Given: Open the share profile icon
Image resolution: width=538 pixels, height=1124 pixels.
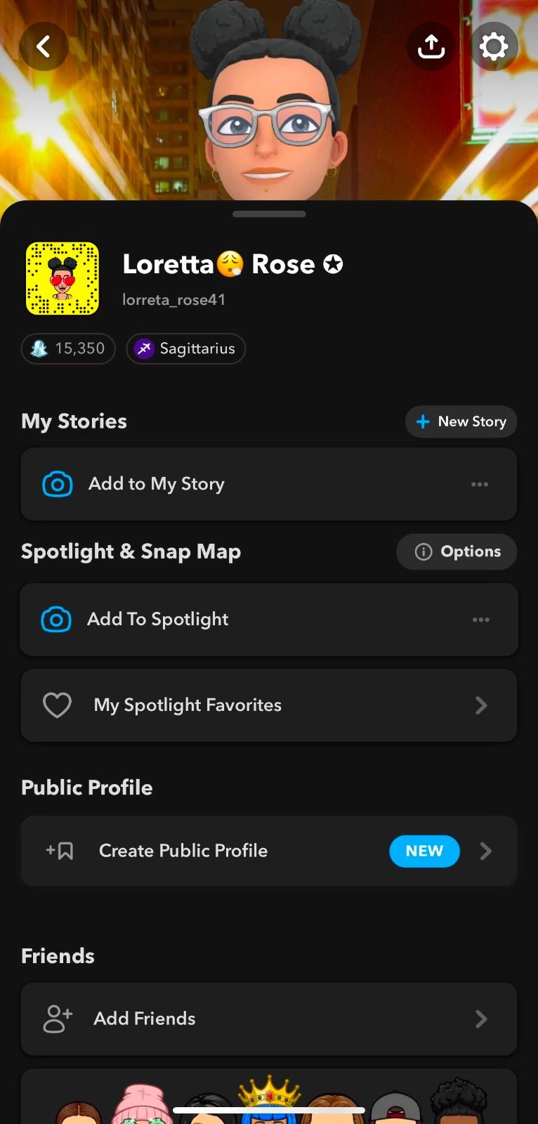Looking at the screenshot, I should (x=431, y=47).
